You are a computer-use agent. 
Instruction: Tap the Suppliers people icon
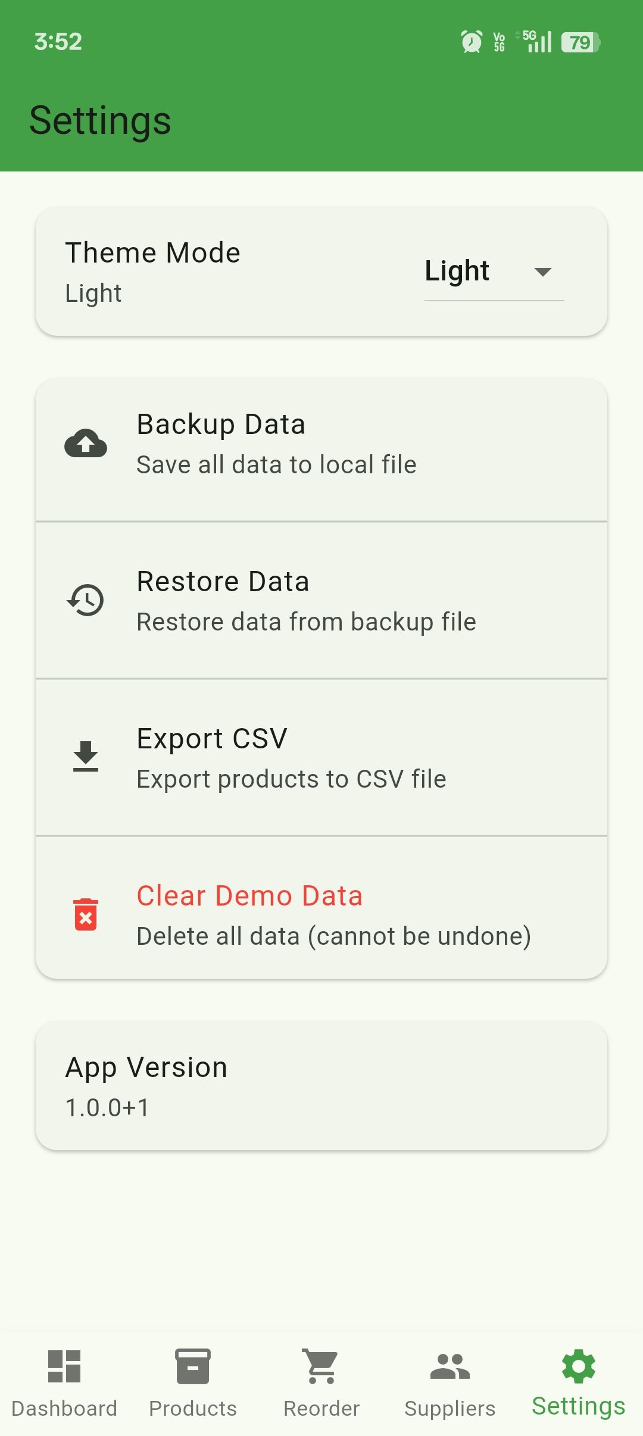[x=450, y=1366]
